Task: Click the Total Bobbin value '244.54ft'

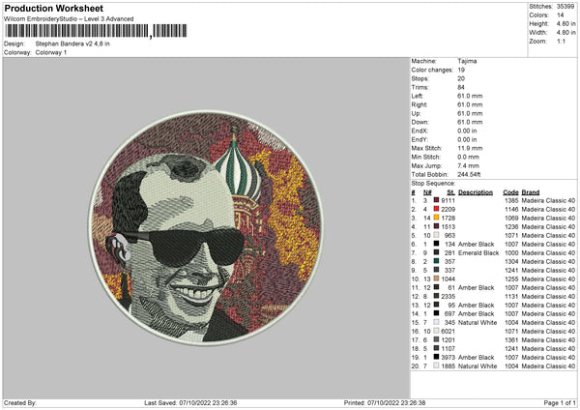Action: (469, 174)
